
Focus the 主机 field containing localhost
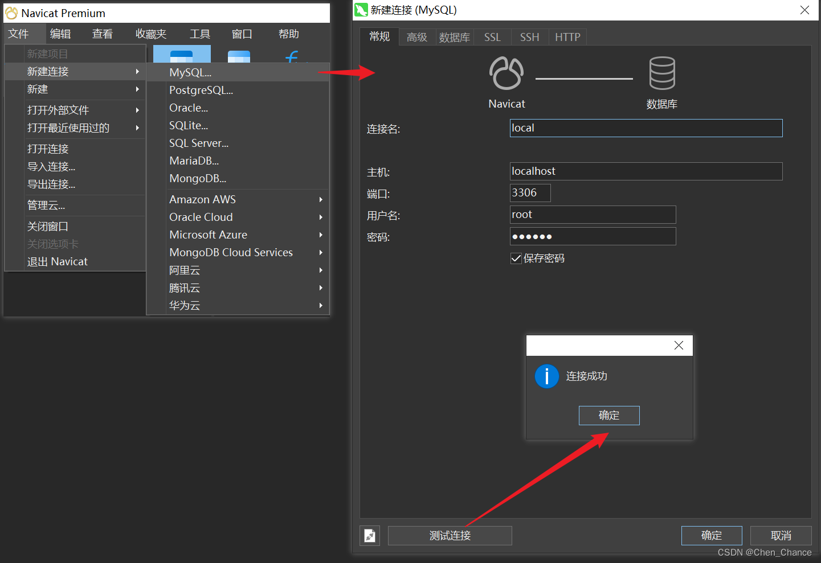pyautogui.click(x=646, y=171)
